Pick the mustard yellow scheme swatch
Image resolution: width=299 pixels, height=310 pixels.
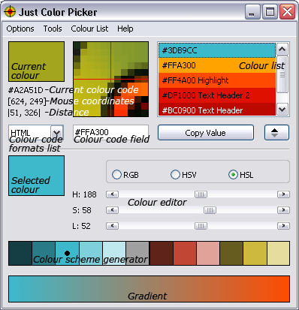(255, 253)
